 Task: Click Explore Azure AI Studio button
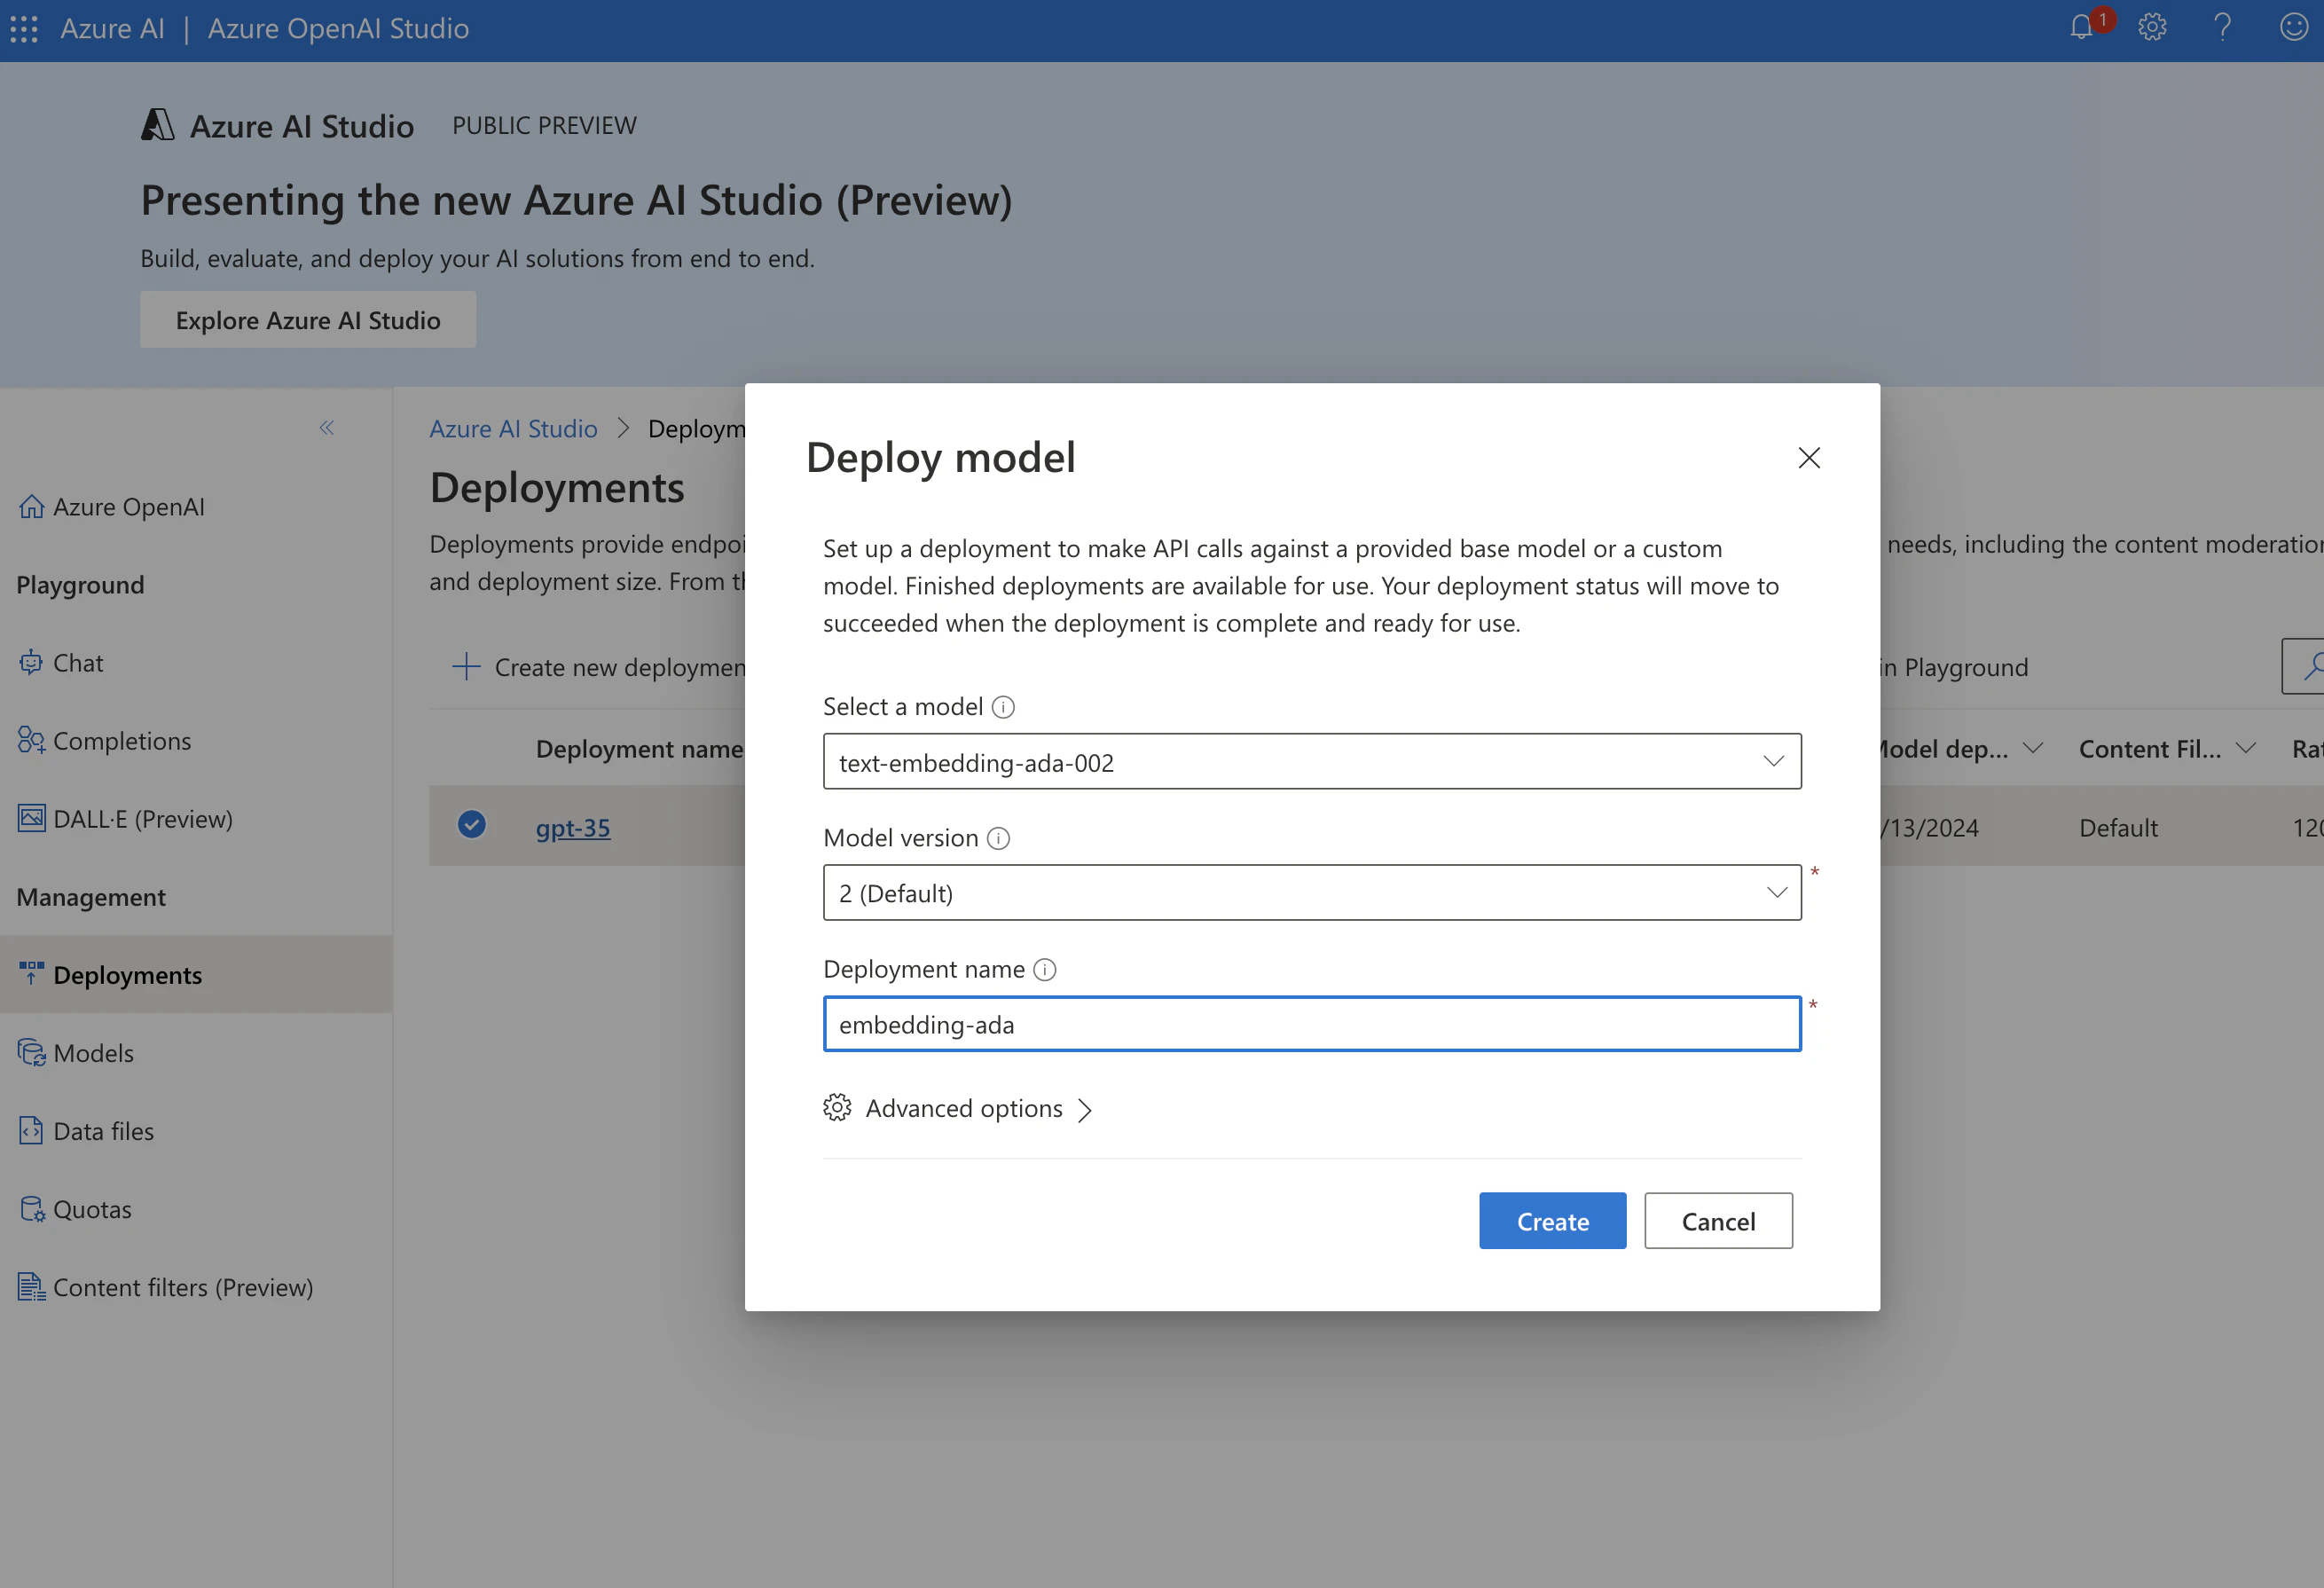(x=308, y=320)
